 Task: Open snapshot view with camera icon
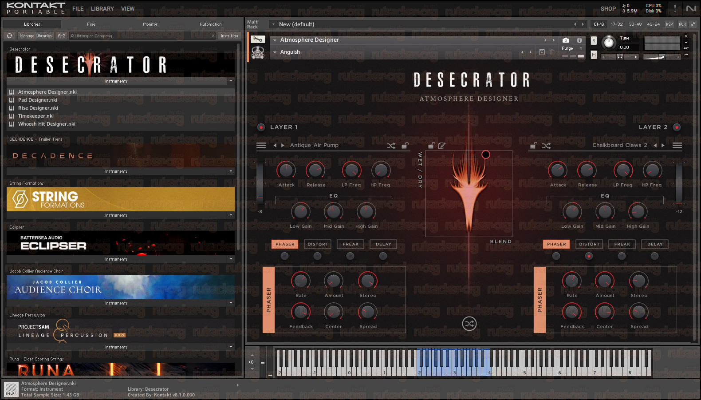(566, 40)
